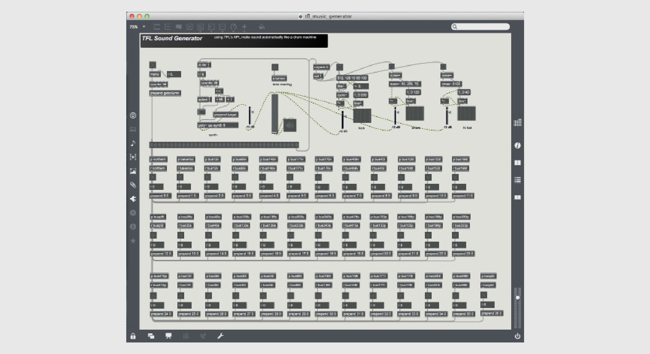Toggle the X box above data reading
The height and width of the screenshot is (354, 650).
click(x=275, y=67)
